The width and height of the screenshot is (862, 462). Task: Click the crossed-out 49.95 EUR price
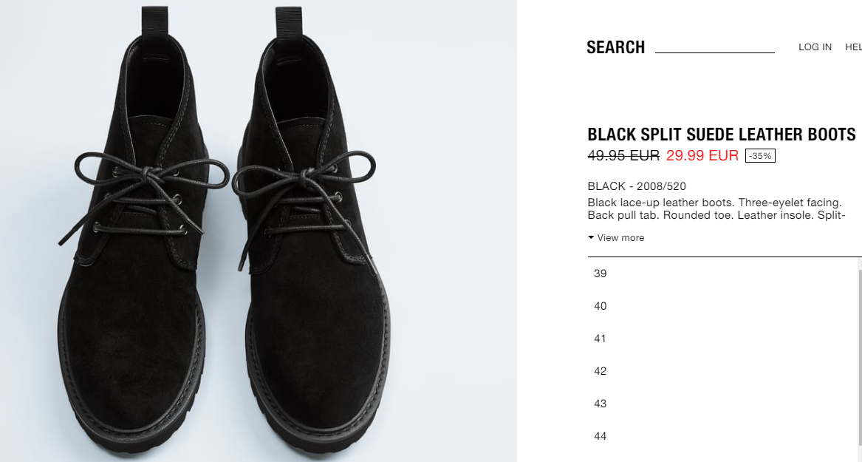623,156
